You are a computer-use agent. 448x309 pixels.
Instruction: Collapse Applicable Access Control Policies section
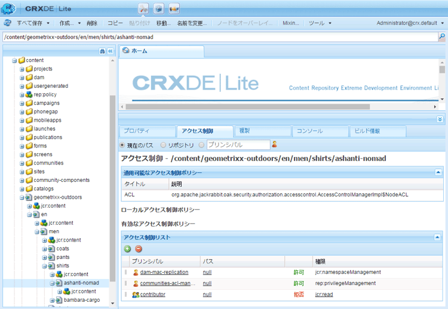pyautogui.click(x=438, y=172)
